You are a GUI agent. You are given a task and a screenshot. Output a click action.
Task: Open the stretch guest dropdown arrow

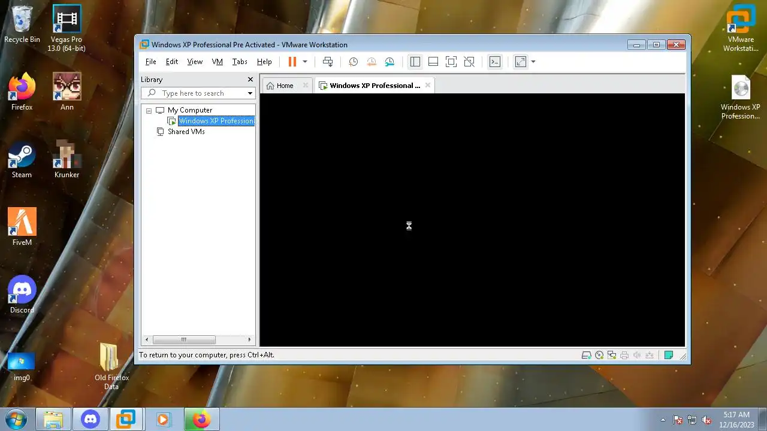point(533,62)
